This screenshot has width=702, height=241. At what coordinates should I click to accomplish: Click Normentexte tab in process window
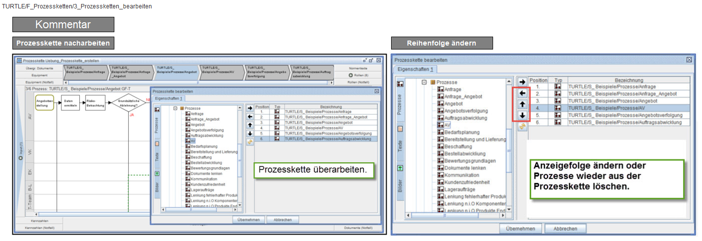click(358, 68)
